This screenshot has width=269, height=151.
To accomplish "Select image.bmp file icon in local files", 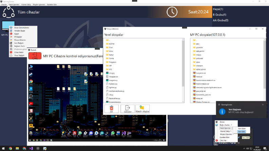I will tap(107, 80).
